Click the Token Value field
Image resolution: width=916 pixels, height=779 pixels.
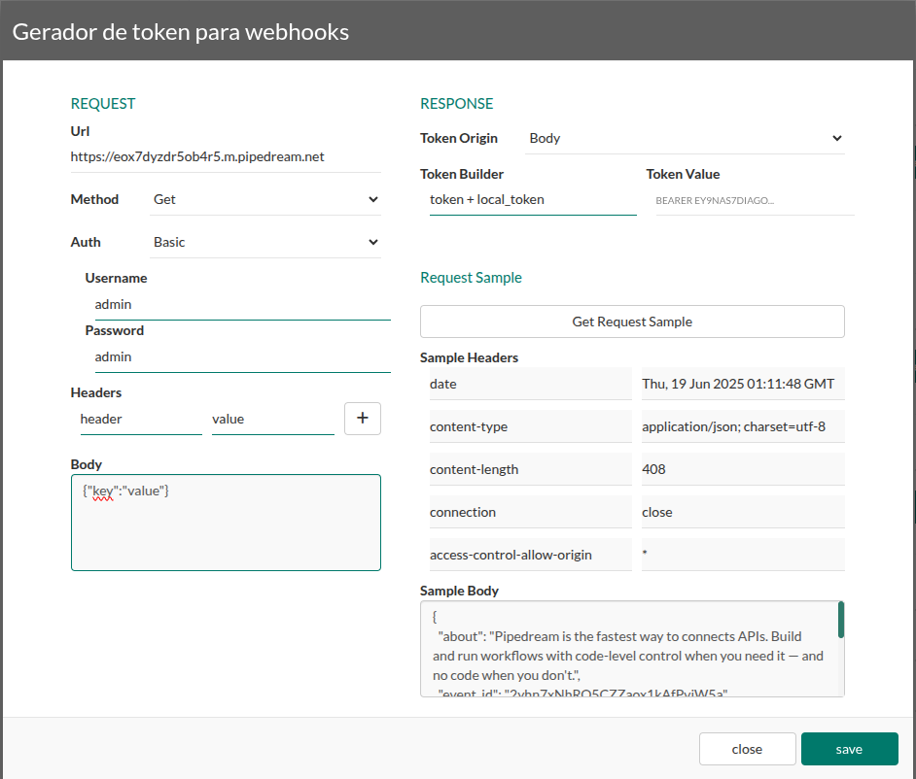coord(755,200)
